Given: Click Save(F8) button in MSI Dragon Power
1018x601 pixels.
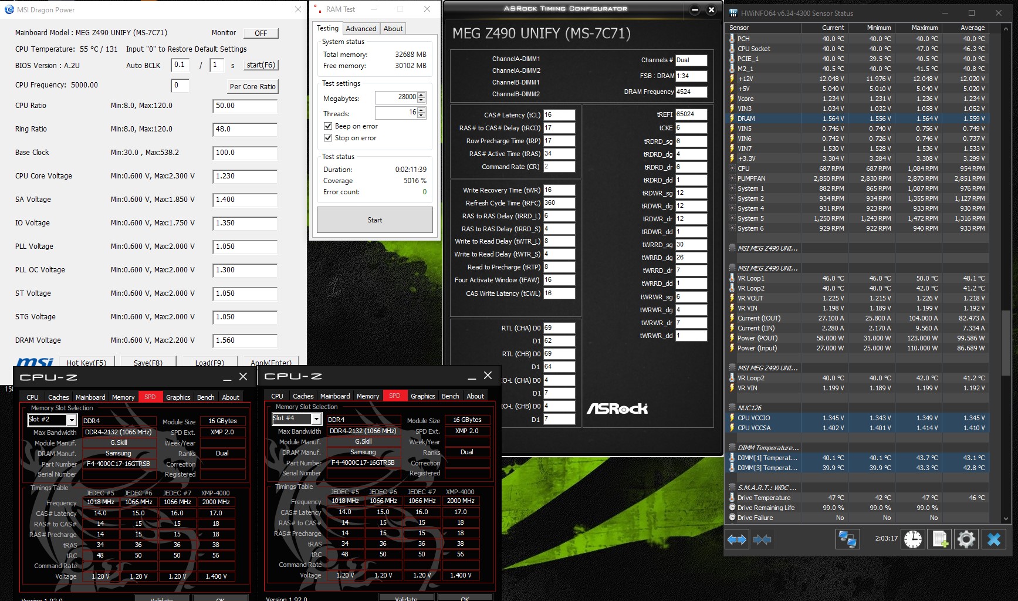Looking at the screenshot, I should [148, 362].
